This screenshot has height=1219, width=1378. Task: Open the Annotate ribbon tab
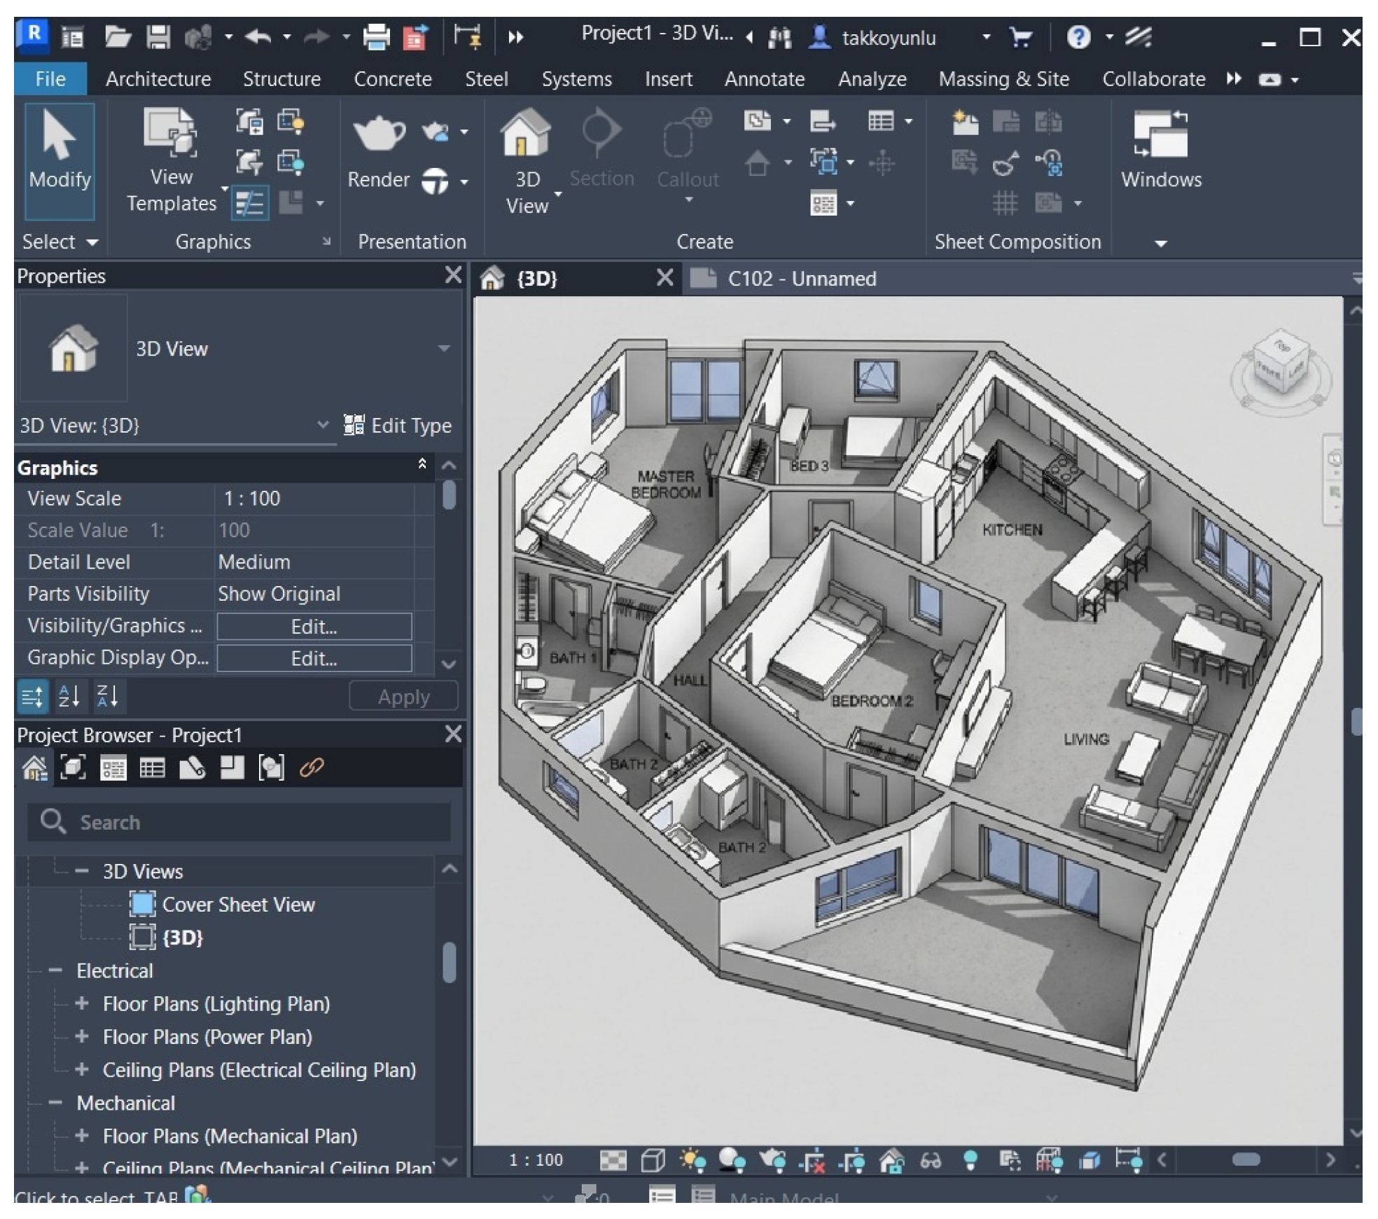(x=765, y=79)
